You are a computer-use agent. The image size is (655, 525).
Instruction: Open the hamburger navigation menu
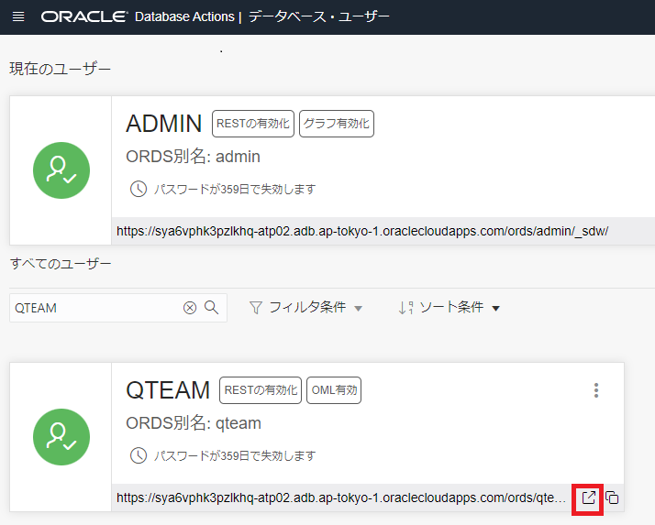coord(18,17)
